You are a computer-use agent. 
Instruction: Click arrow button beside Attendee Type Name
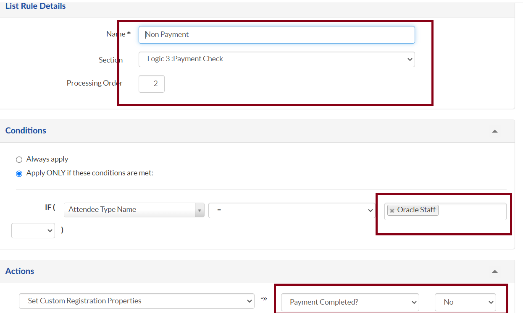point(200,210)
